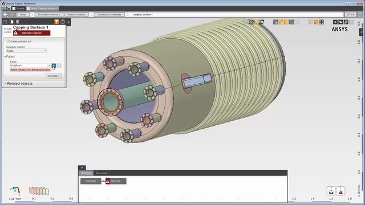Click the orange icon in the third viewport toolbar group
The width and height of the screenshot is (365, 205).
pyautogui.click(x=316, y=22)
